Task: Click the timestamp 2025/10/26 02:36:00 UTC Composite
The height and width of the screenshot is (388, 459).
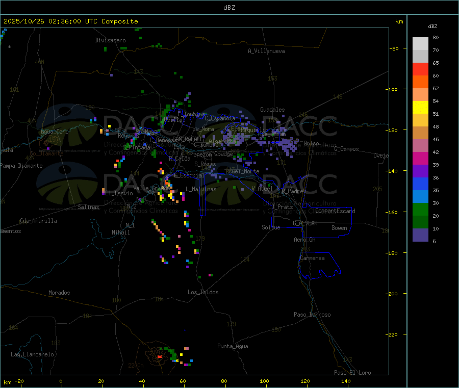Action: point(70,21)
